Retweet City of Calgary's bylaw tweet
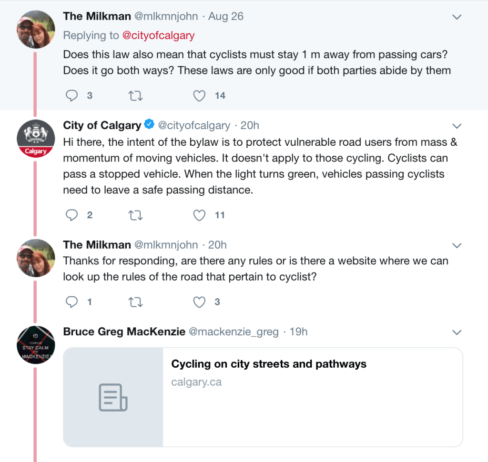 135,215
